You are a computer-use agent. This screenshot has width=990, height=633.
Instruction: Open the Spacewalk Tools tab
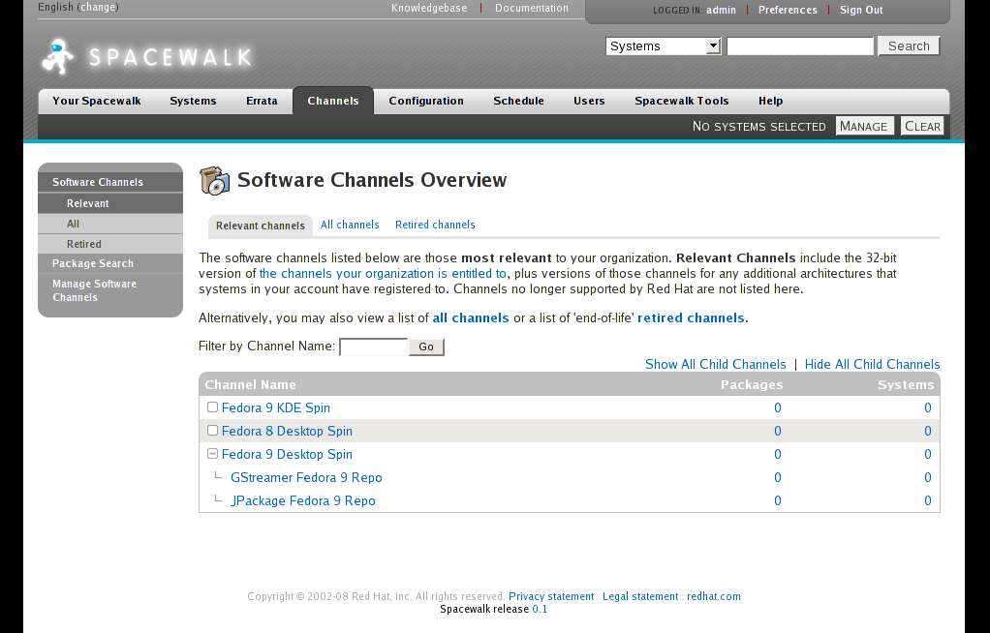pos(682,101)
